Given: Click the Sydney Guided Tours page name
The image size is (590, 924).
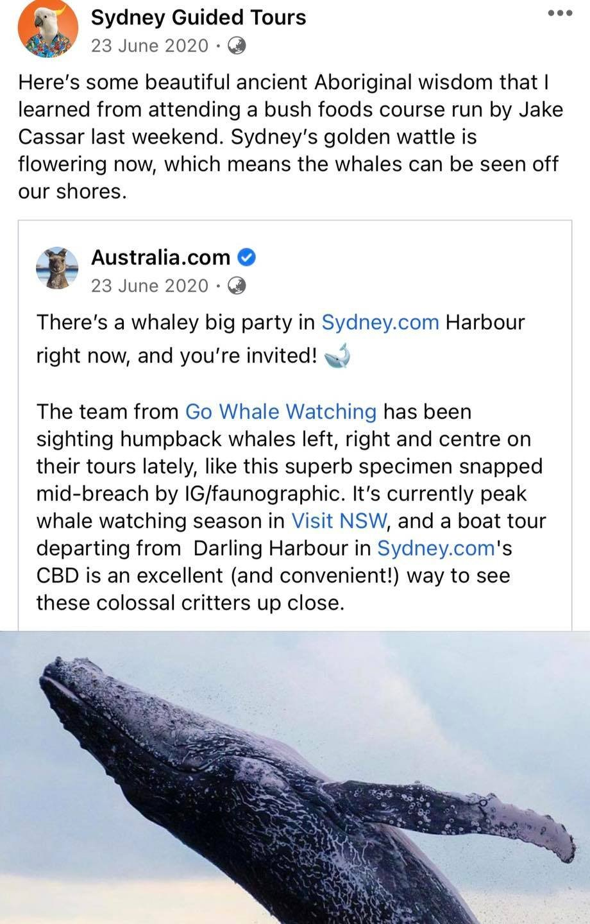Looking at the screenshot, I should 198,17.
